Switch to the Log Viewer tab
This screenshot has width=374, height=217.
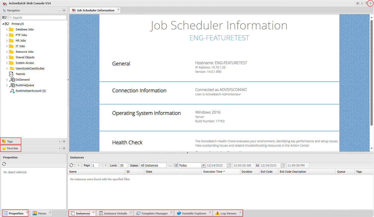[228, 213]
